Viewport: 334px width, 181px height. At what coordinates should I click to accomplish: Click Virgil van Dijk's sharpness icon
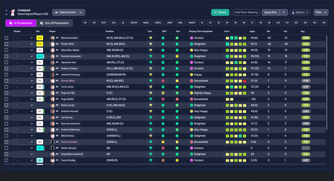point(163,93)
